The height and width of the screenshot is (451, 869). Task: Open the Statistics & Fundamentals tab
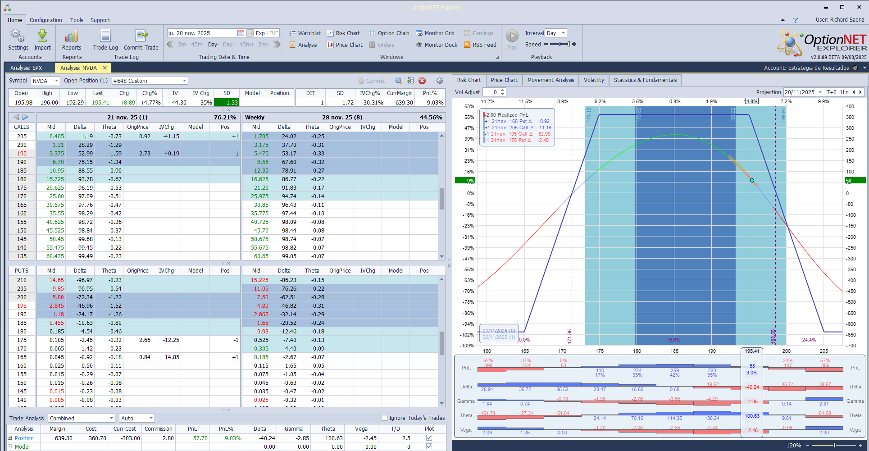(645, 80)
